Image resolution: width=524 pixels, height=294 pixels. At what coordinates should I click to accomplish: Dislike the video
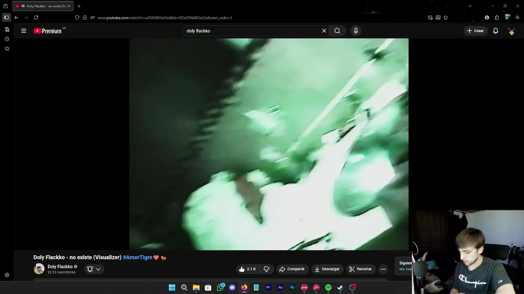click(x=267, y=269)
